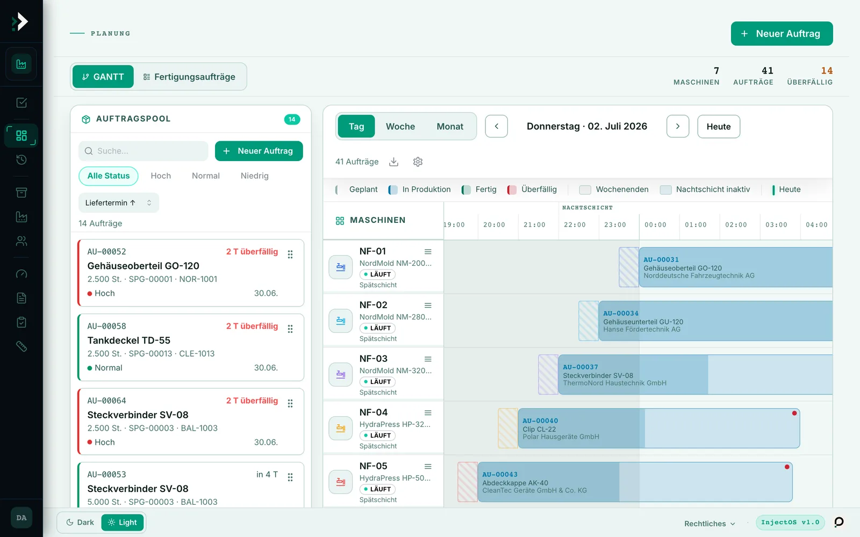The height and width of the screenshot is (537, 860).
Task: Open the sidebar users icon
Action: [21, 241]
